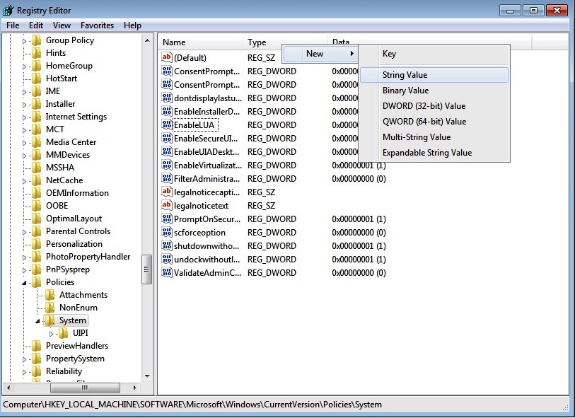Image resolution: width=575 pixels, height=418 pixels.
Task: Sort by the Type column header
Action: coord(285,42)
